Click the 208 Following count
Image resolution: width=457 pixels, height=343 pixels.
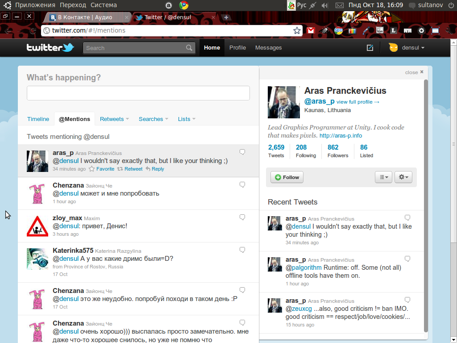[306, 151]
